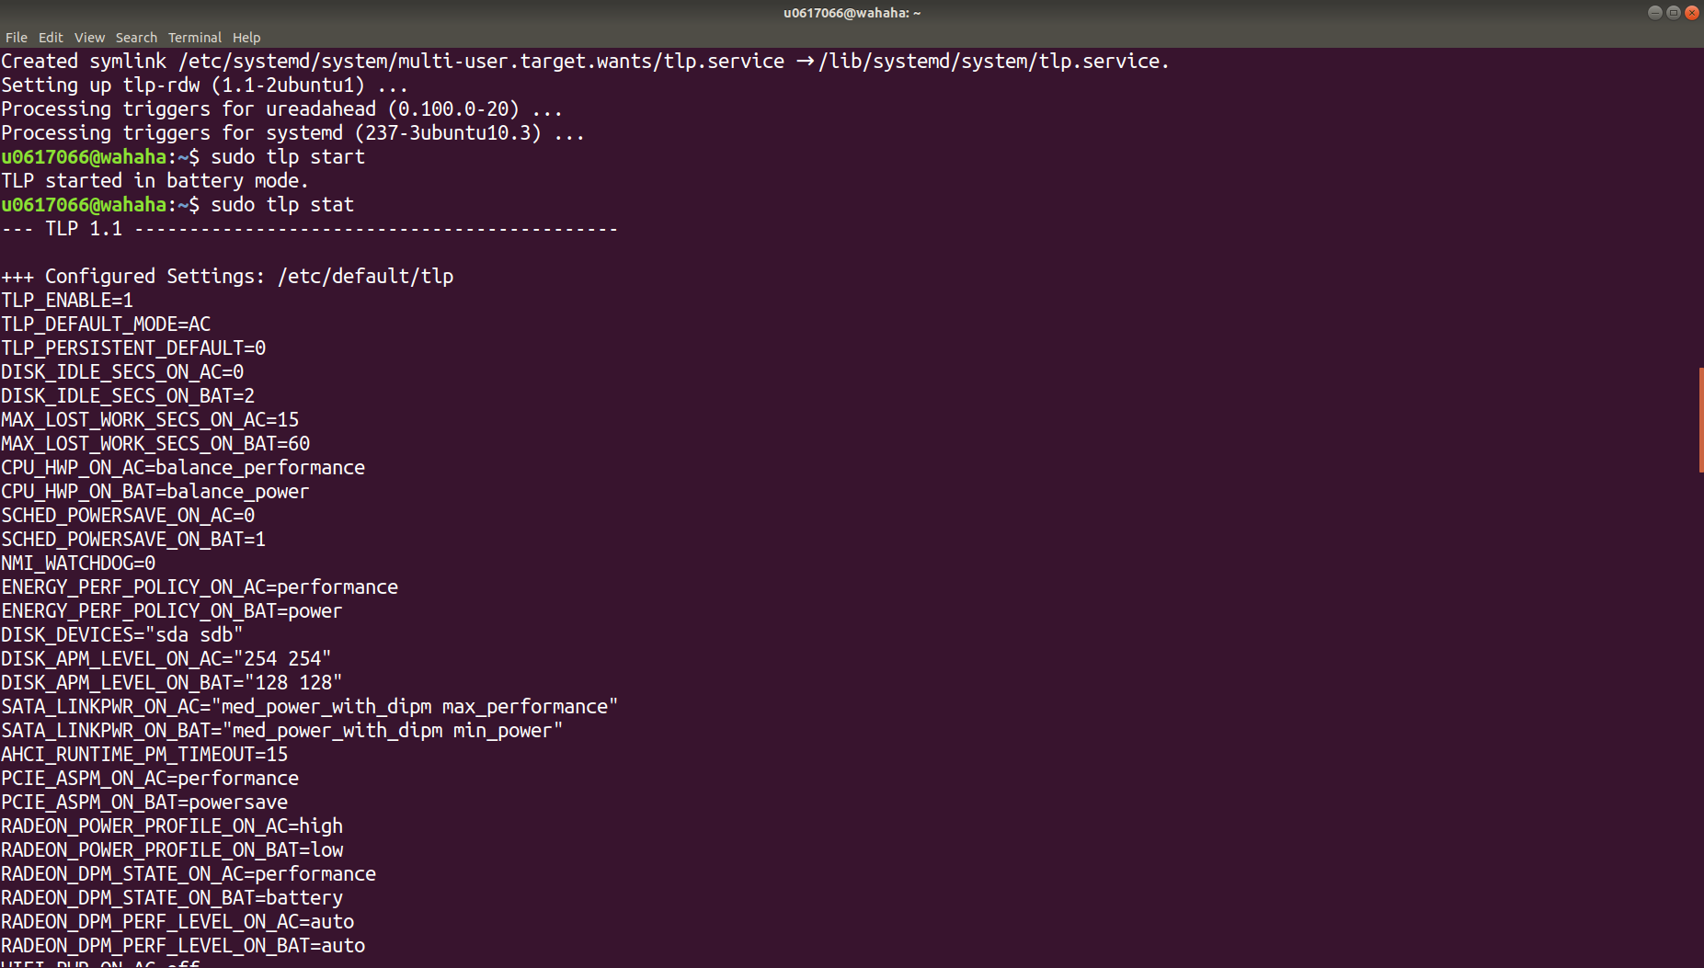Open the Edit menu

click(51, 38)
